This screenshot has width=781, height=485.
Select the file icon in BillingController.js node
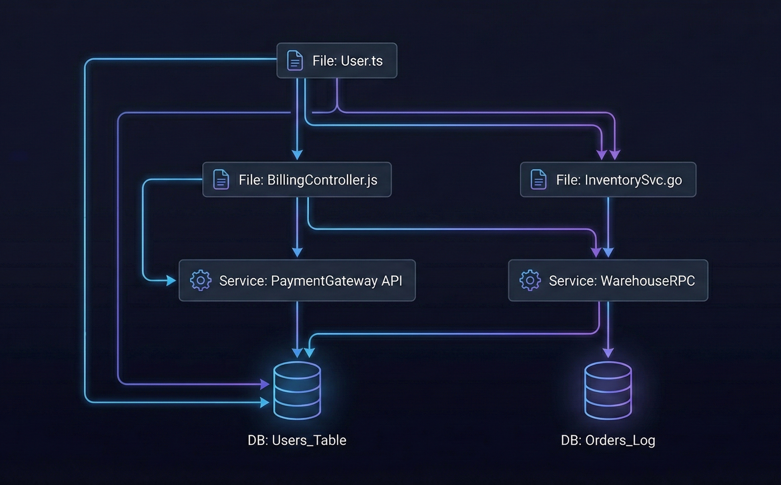[220, 180]
